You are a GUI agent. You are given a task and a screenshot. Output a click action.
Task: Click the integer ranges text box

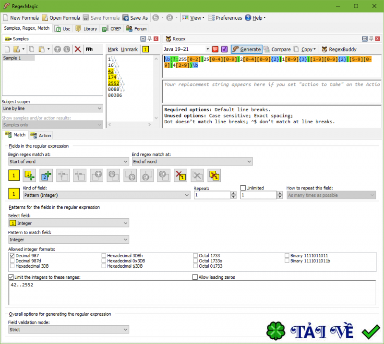[x=192, y=293]
